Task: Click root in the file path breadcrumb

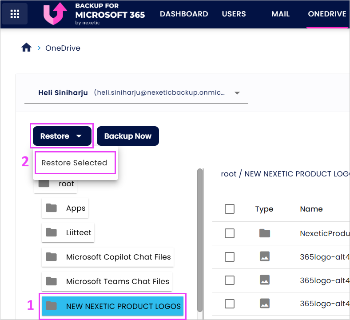Action: (x=229, y=174)
